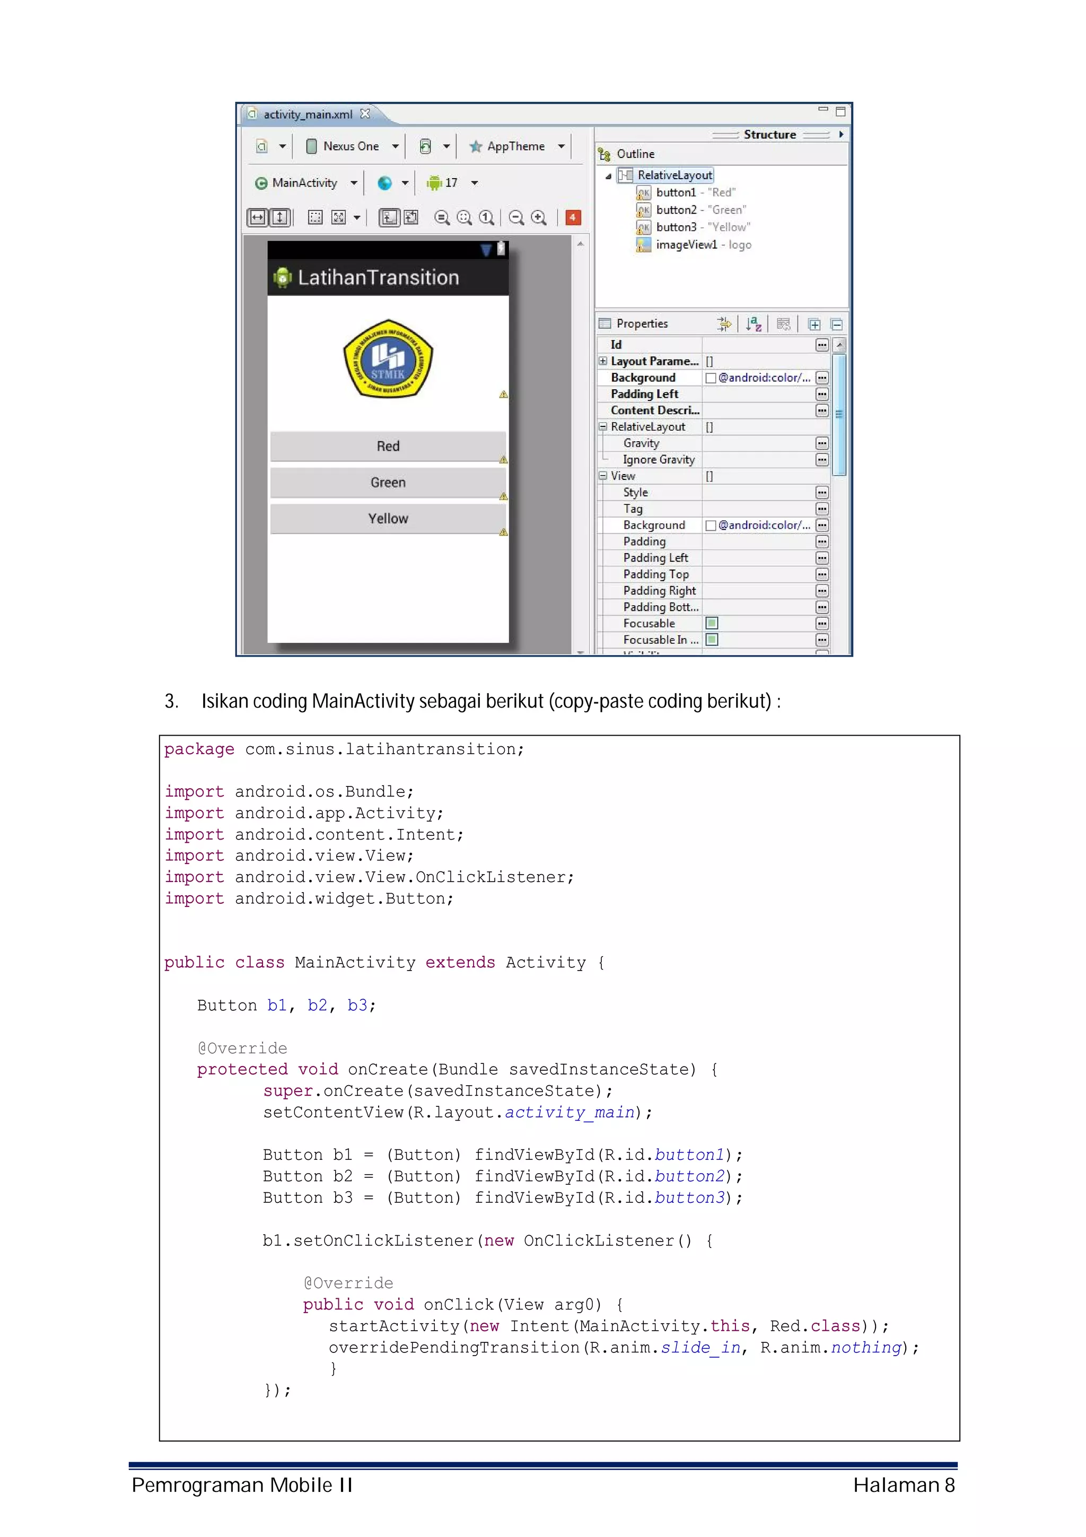Click the zoom in magnifier icon
Screen dimensions: 1086x1537
(538, 217)
